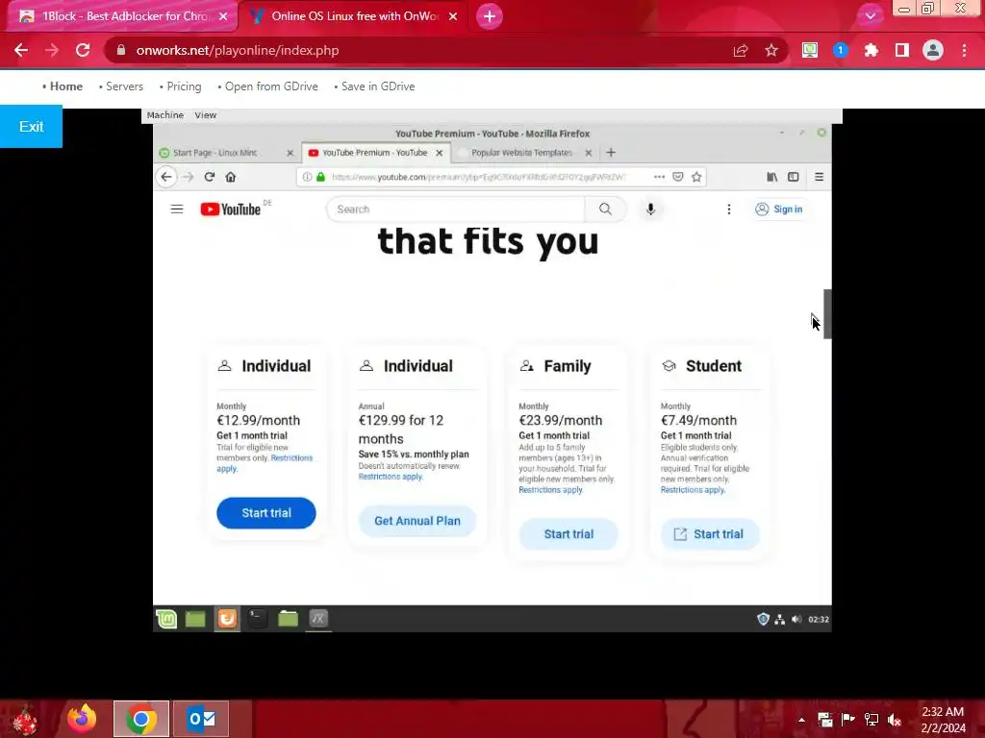Viewport: 985px width, 738px height.
Task: Click the Firefox URL bar
Action: pyautogui.click(x=477, y=177)
